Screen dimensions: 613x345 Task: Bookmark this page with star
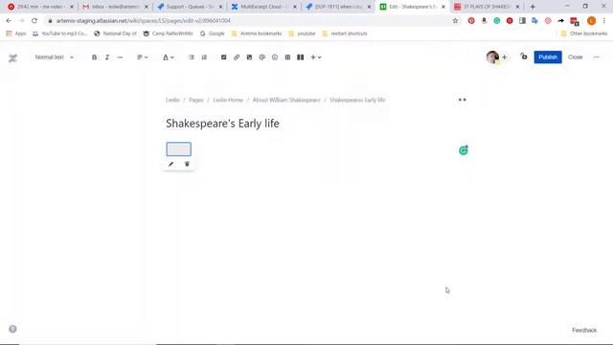pos(455,21)
